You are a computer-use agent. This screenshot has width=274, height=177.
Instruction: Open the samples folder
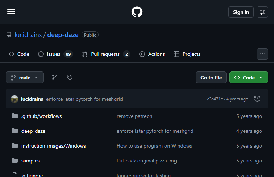pyautogui.click(x=30, y=161)
